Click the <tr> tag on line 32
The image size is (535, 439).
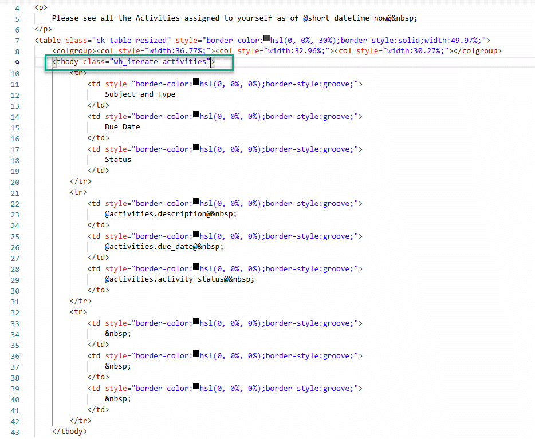pyautogui.click(x=78, y=312)
